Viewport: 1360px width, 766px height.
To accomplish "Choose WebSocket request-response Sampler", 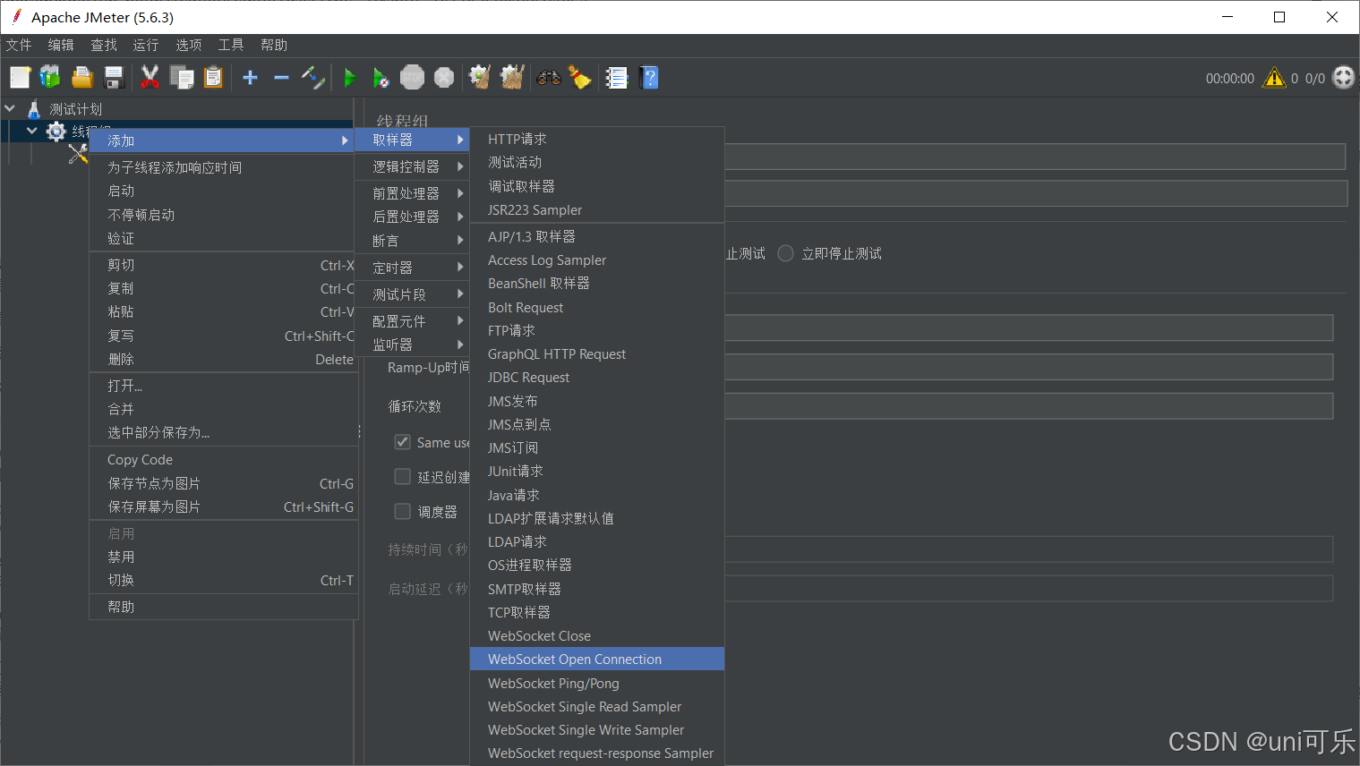I will (597, 753).
